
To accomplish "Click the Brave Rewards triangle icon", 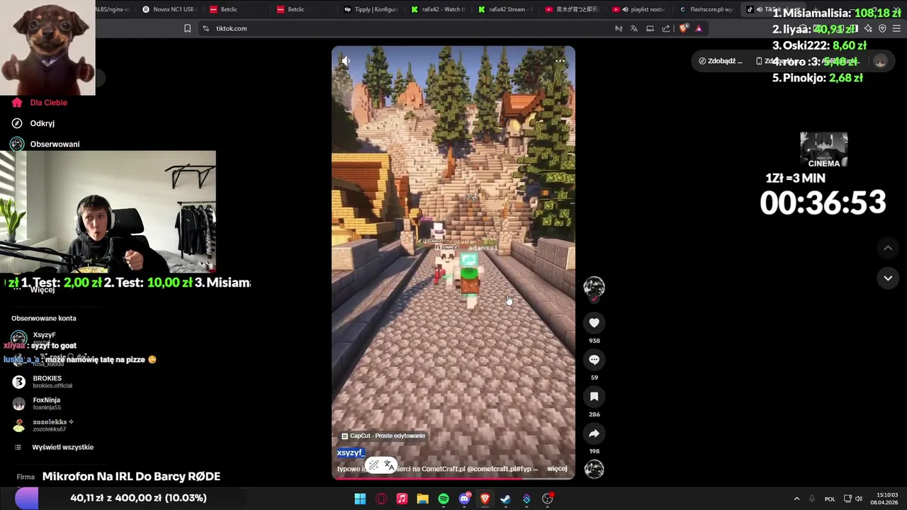I will point(699,28).
